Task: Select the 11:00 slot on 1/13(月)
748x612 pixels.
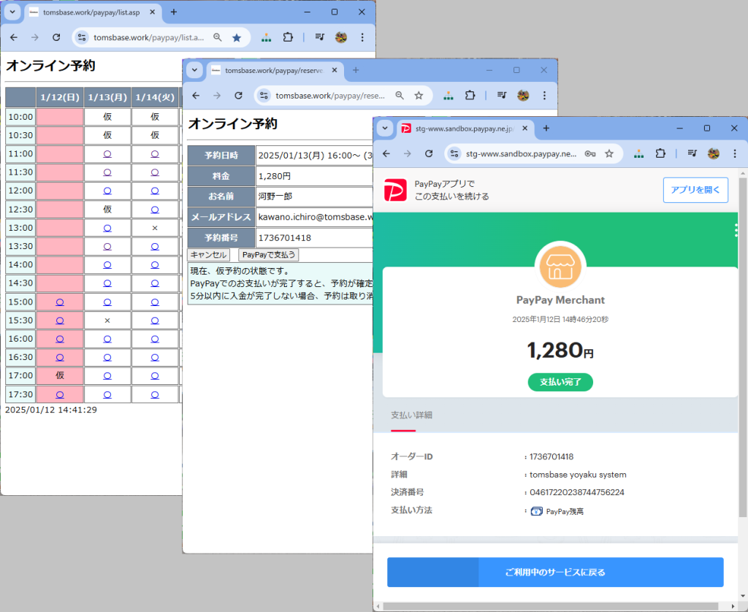Action: point(107,154)
